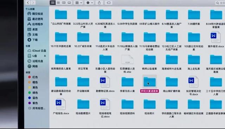Filter by the 黄色 tag
This screenshot has width=225, height=129.
pos(33,87)
